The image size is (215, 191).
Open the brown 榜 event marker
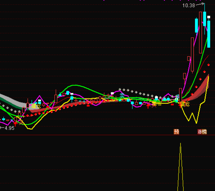204,132
